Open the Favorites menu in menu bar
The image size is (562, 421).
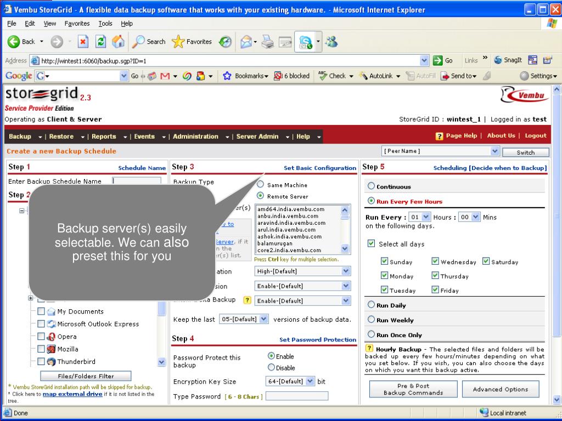[77, 24]
